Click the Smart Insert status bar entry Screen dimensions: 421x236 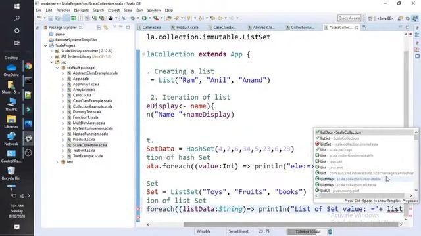click(x=238, y=231)
